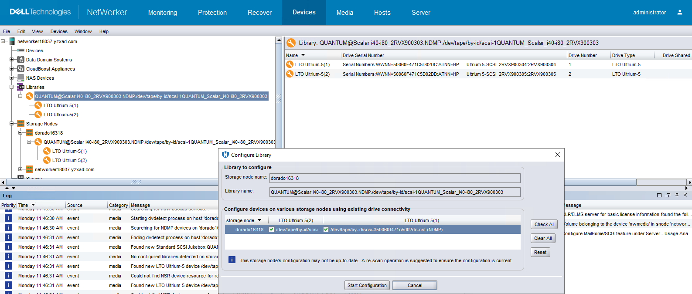Click the networker18037.yzxad.com server icon at tree root
Viewport: 692px width, 294px height.
pyautogui.click(x=12, y=41)
